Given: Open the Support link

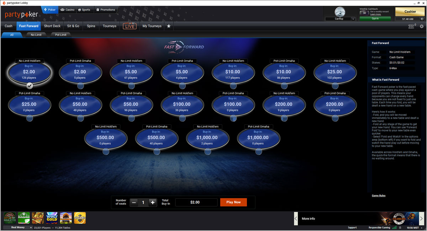Looking at the screenshot, I should 352,227.
